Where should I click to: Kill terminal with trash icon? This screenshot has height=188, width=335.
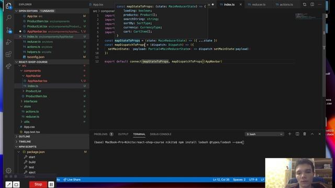[305, 134]
